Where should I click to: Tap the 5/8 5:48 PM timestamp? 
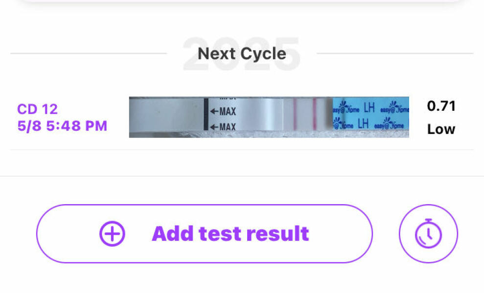[62, 126]
